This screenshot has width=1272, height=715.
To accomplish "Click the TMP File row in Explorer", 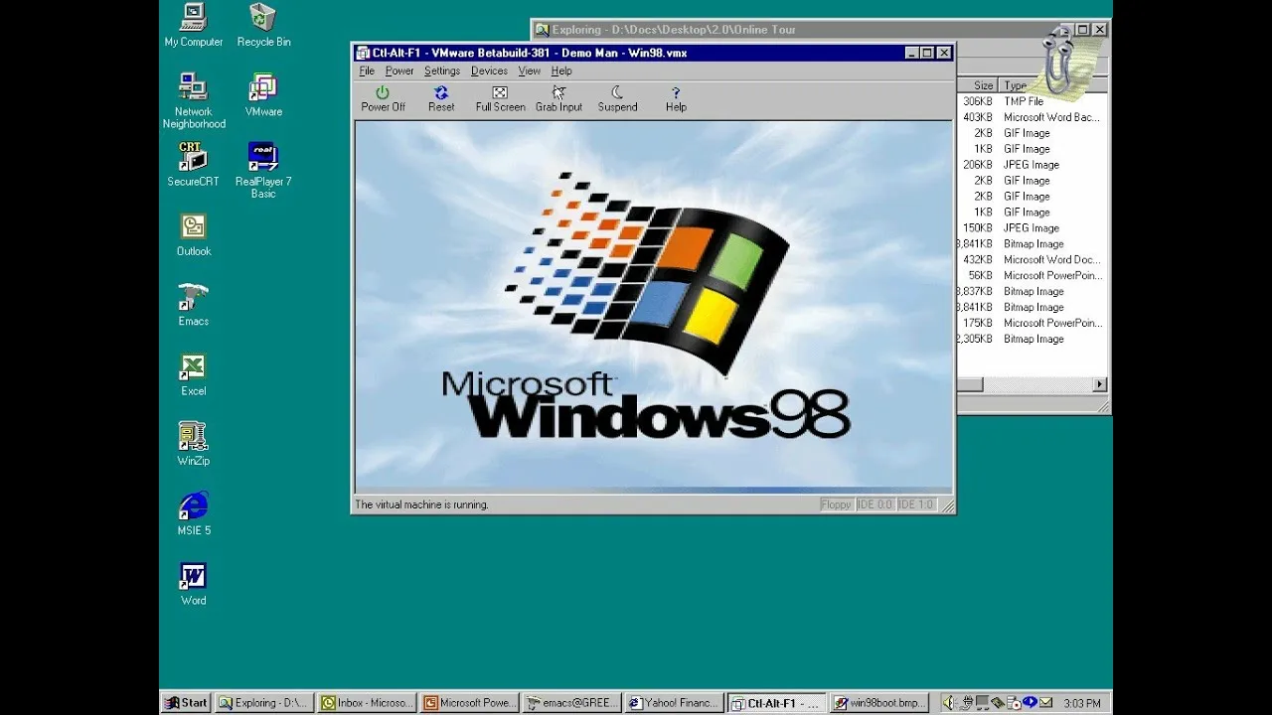I will pyautogui.click(x=1032, y=101).
